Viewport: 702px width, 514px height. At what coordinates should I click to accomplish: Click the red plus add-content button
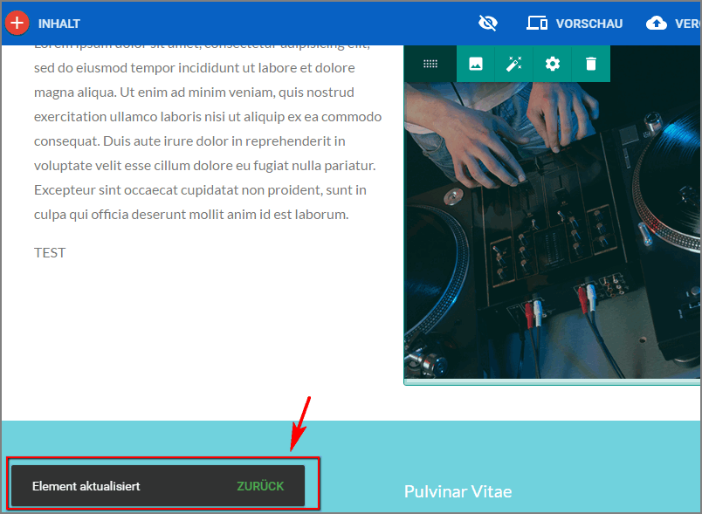click(17, 24)
